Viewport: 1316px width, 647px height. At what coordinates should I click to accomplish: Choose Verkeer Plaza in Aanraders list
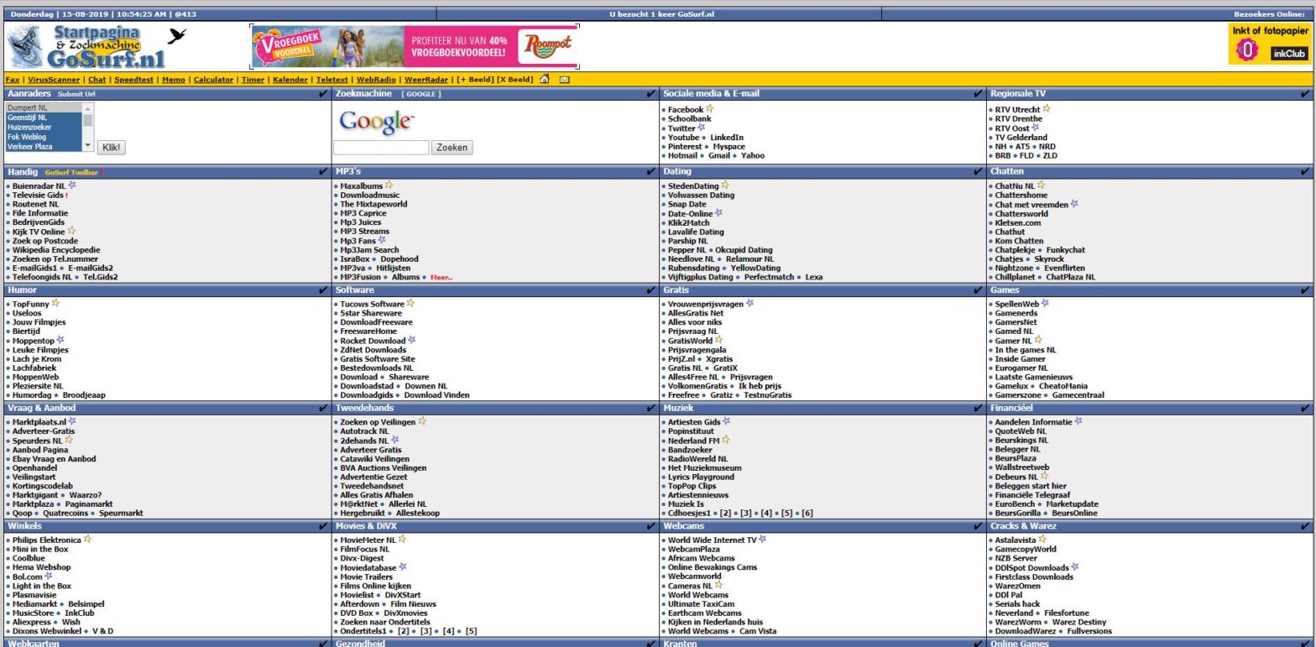click(x=44, y=146)
